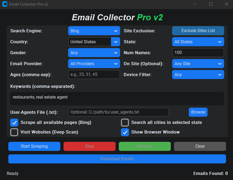
Task: Click the red Stop button
Action: pos(89,146)
